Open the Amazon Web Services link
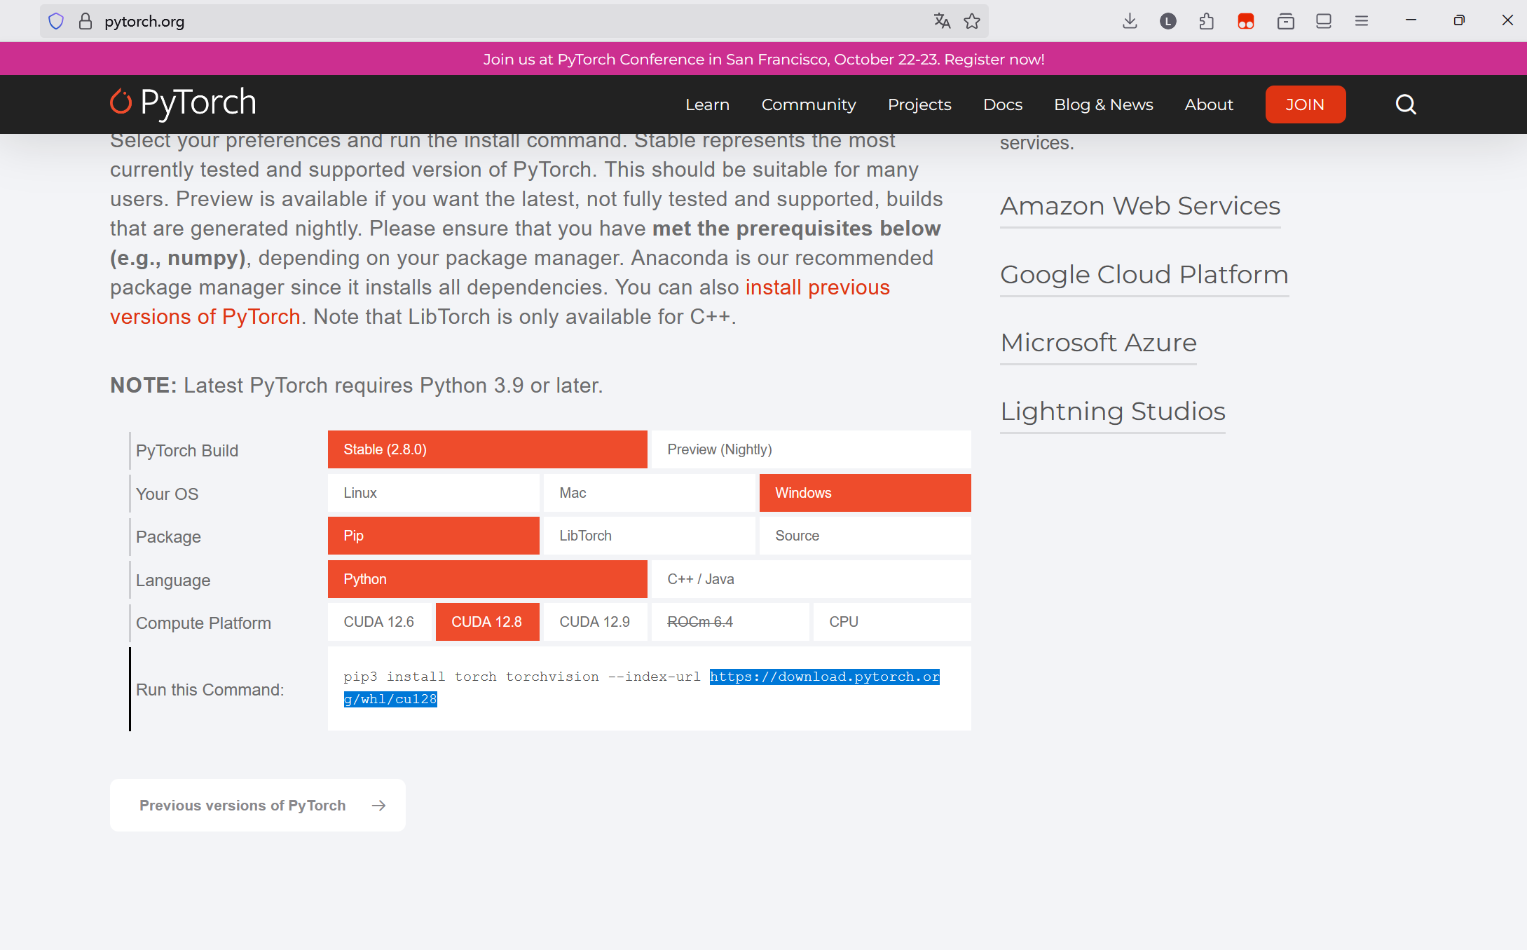Viewport: 1527px width, 950px height. point(1140,206)
